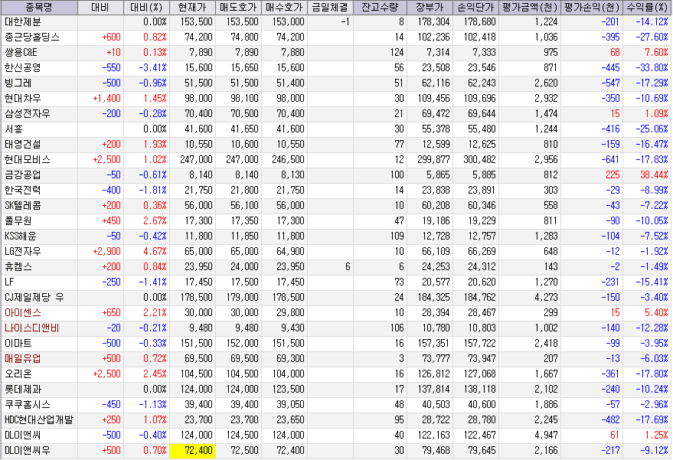Select the DL이앤씨우 stock name

(x=28, y=451)
